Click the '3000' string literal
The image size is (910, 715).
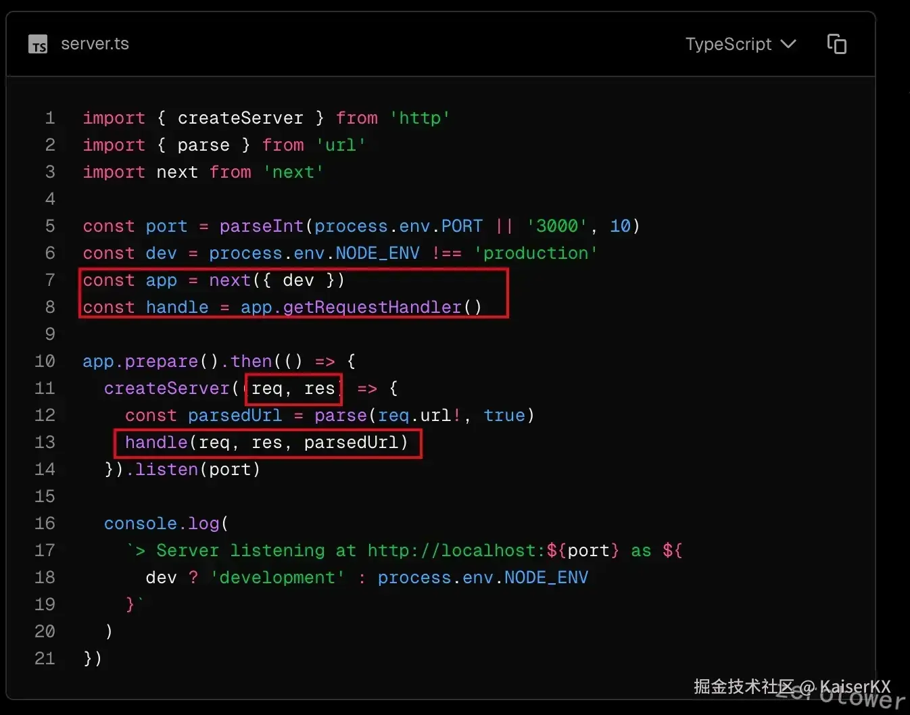coord(557,226)
